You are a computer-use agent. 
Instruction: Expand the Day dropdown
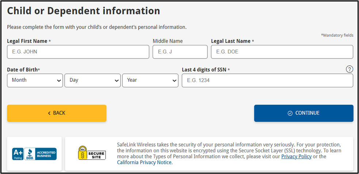(x=92, y=80)
